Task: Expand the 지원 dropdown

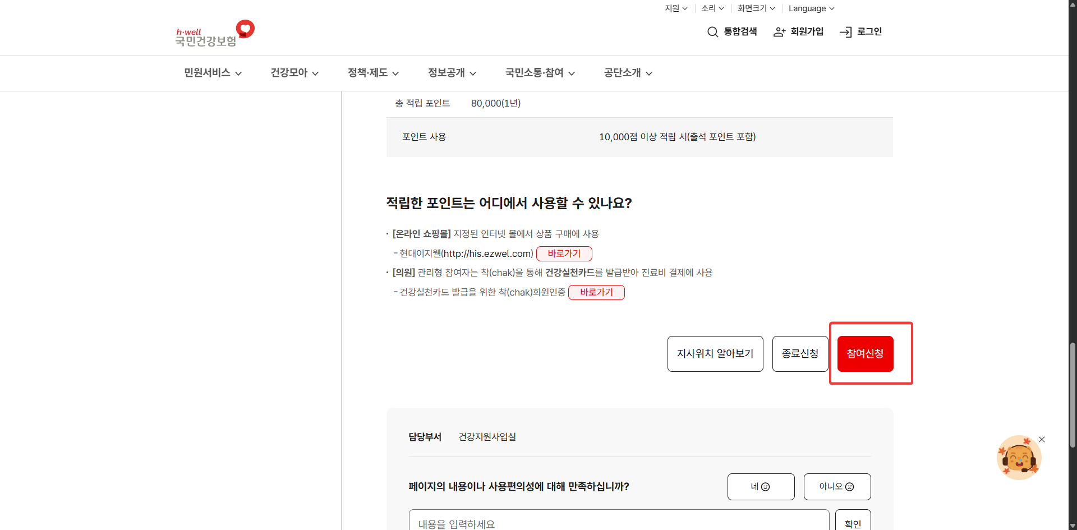Action: [x=675, y=8]
